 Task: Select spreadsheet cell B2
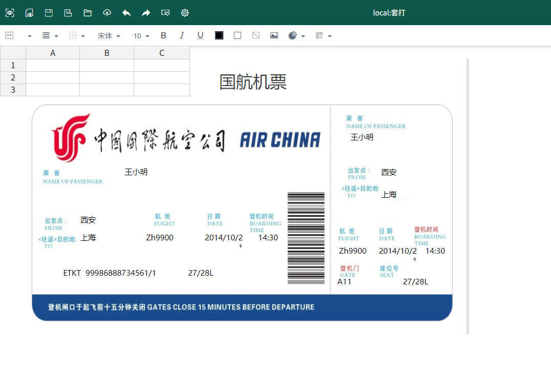107,77
